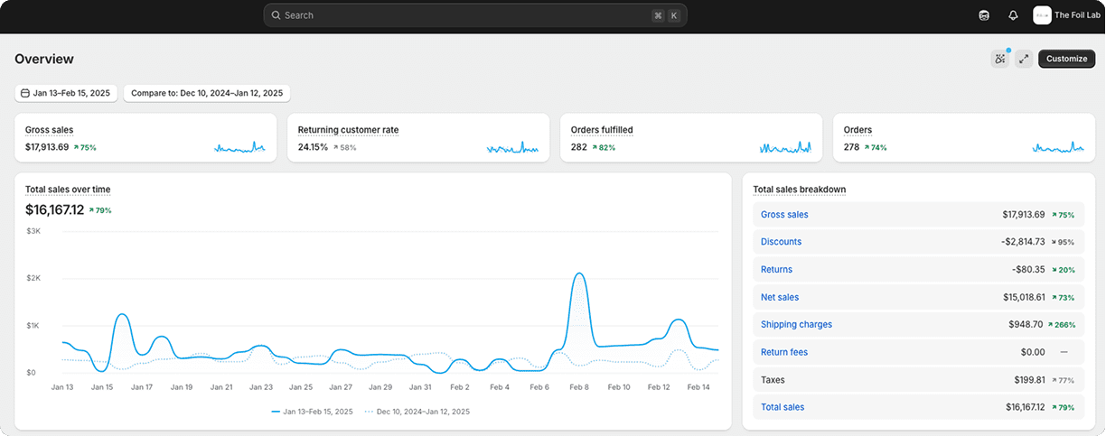This screenshot has width=1106, height=436.
Task: Click The Foil Lab store avatar
Action: coord(1042,15)
